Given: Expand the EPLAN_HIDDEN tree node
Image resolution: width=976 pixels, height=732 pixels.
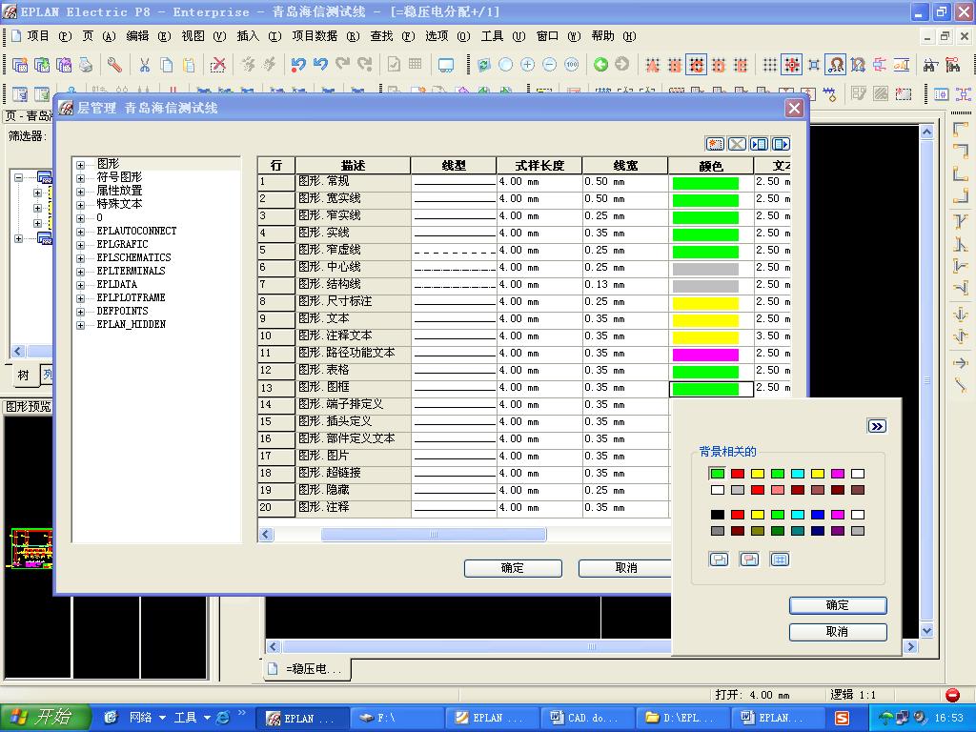Looking at the screenshot, I should [80, 325].
